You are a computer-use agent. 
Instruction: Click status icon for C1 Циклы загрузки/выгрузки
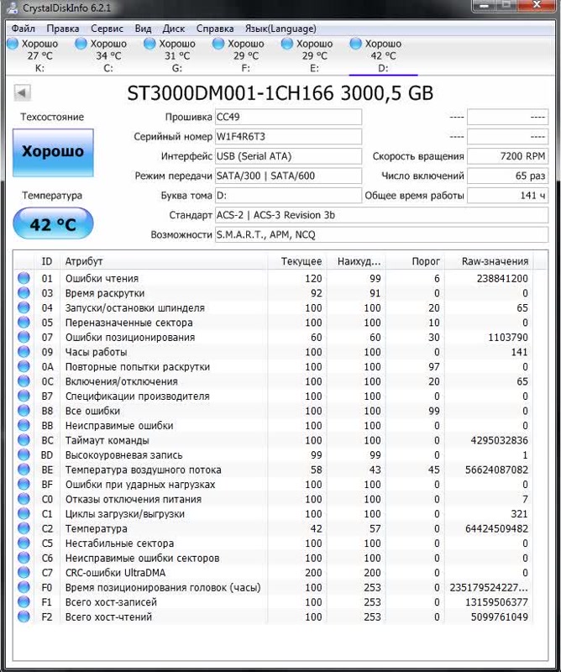point(24,513)
